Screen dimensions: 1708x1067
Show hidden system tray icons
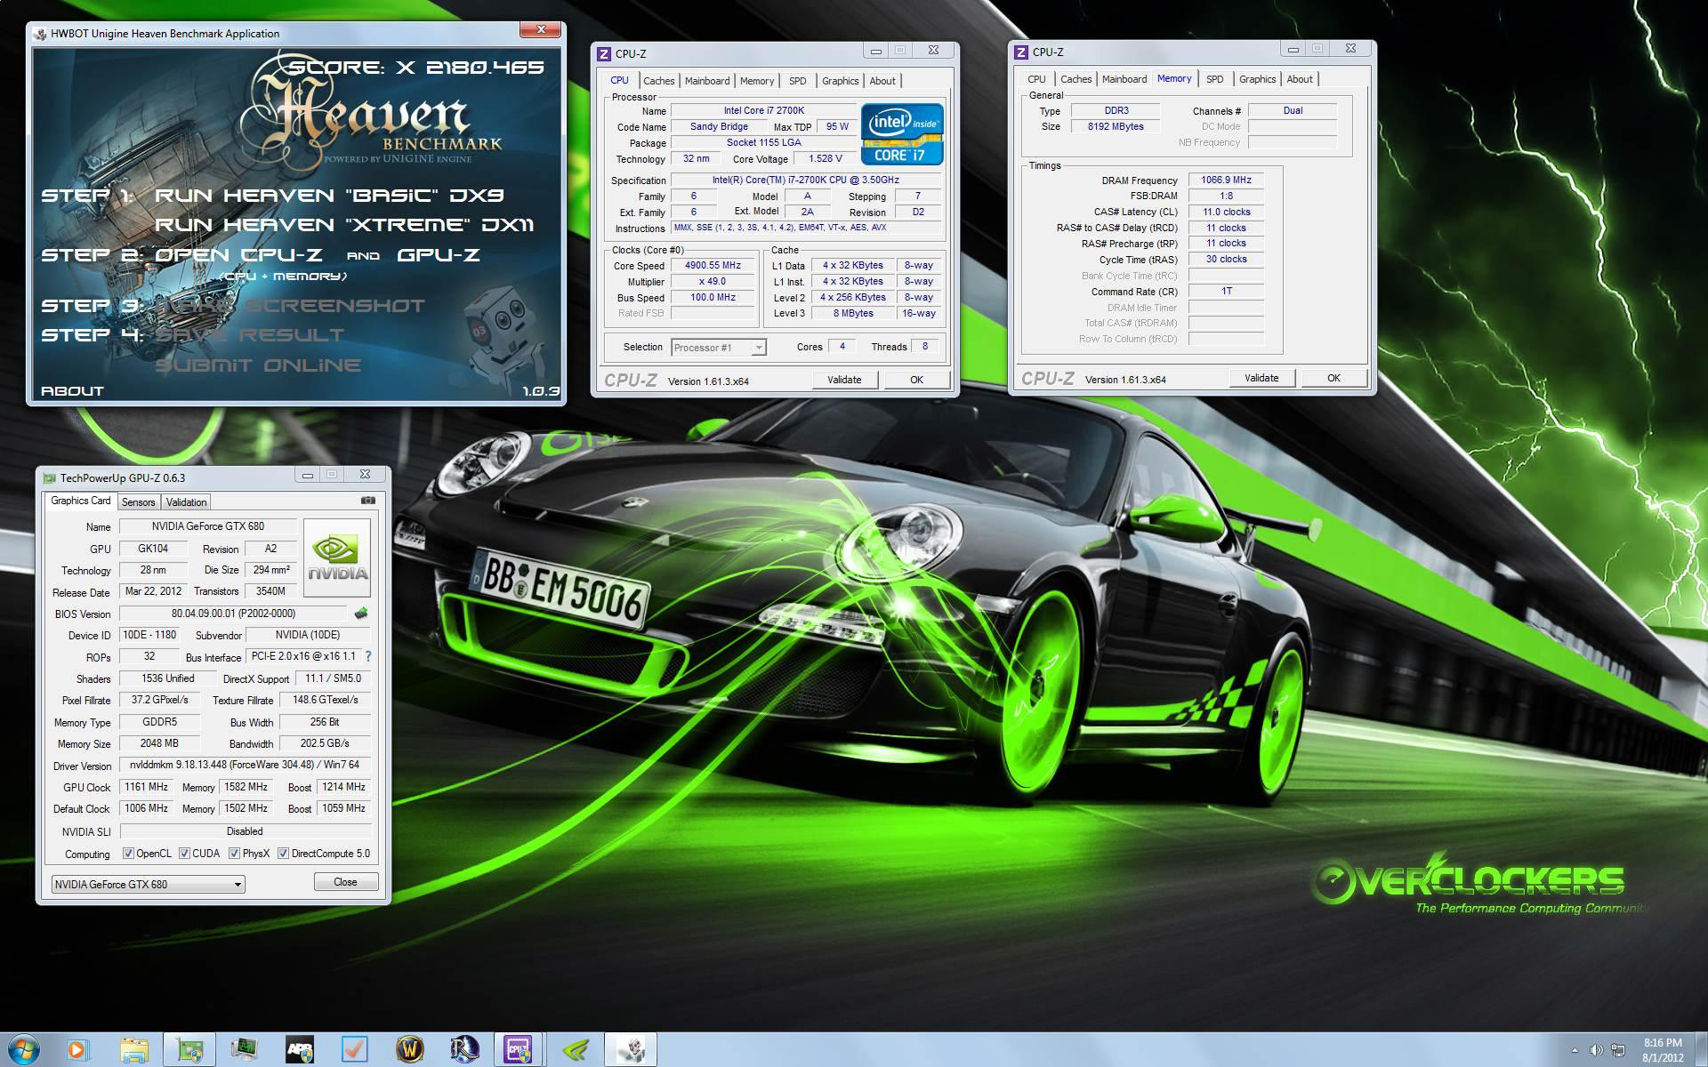(1575, 1051)
